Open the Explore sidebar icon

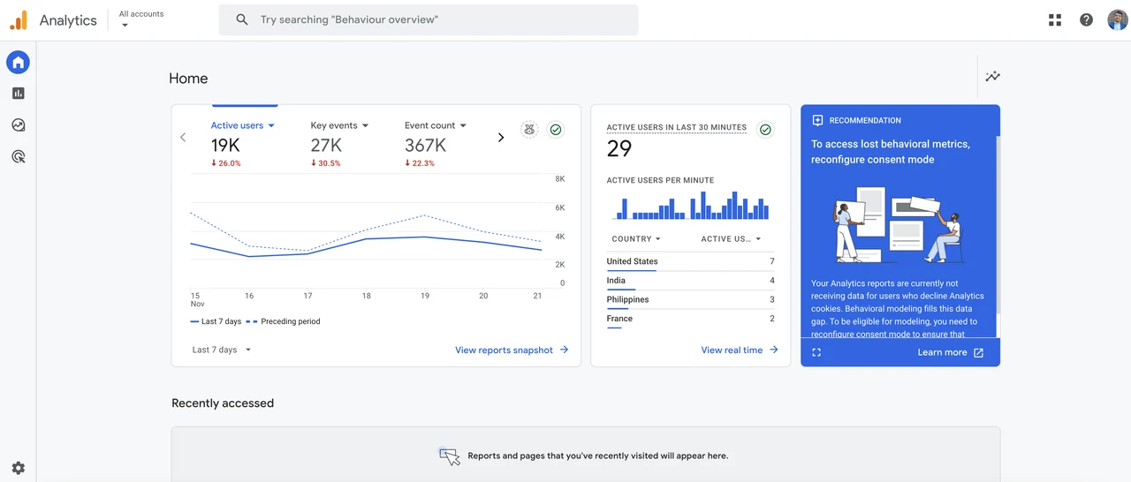pos(19,125)
